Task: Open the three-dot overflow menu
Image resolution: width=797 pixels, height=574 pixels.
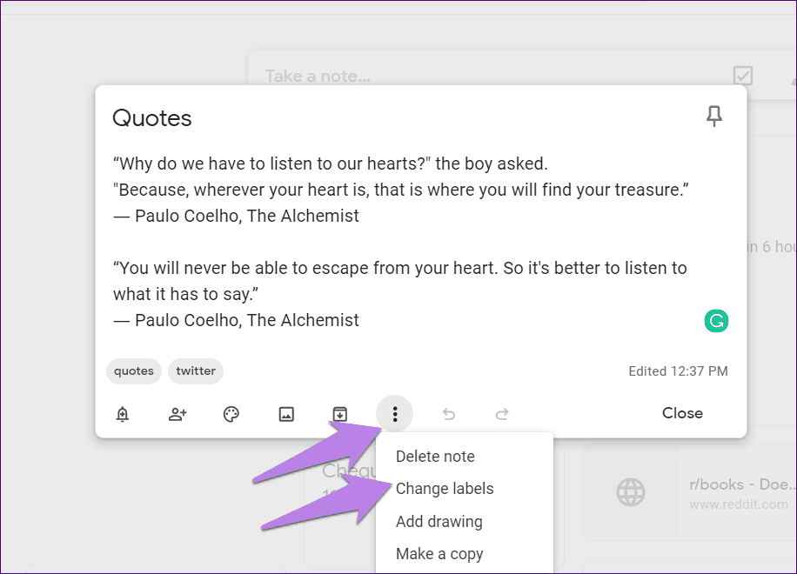Action: (394, 414)
